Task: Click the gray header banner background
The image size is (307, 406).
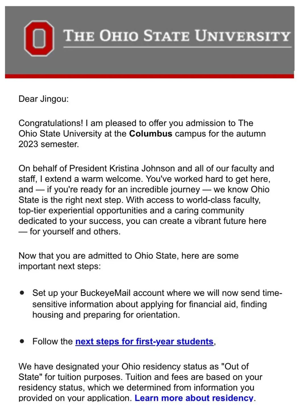Action: pyautogui.click(x=150, y=64)
